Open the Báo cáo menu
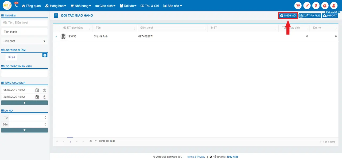This screenshot has height=160, width=342. point(172,6)
